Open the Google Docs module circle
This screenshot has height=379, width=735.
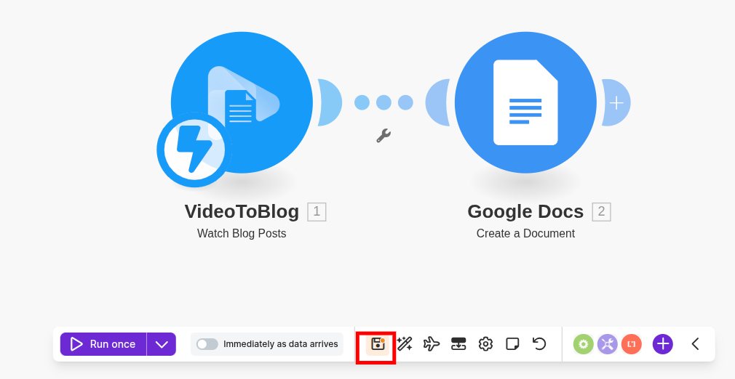[525, 102]
